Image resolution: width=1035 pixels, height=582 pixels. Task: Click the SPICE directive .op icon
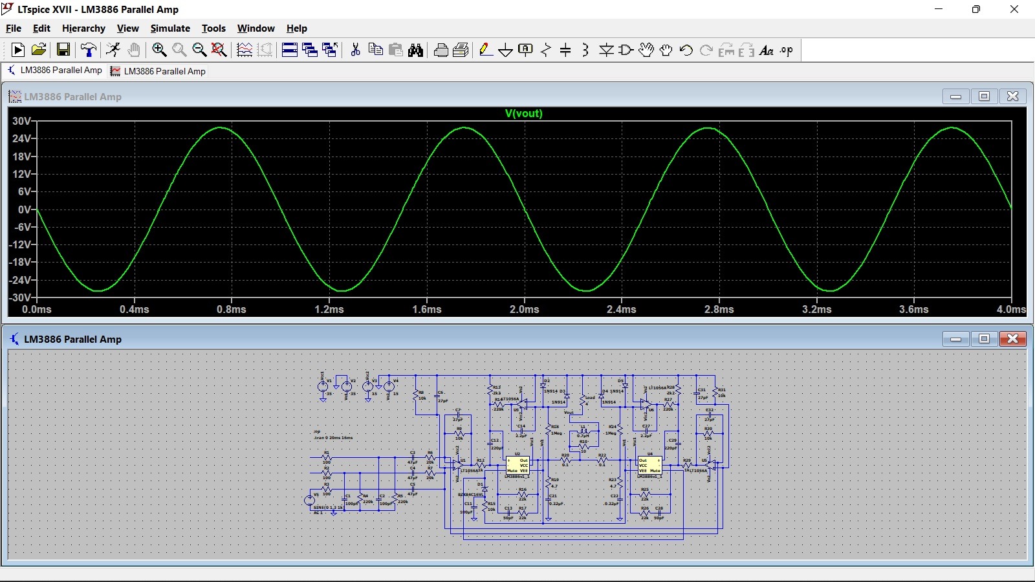coord(787,50)
